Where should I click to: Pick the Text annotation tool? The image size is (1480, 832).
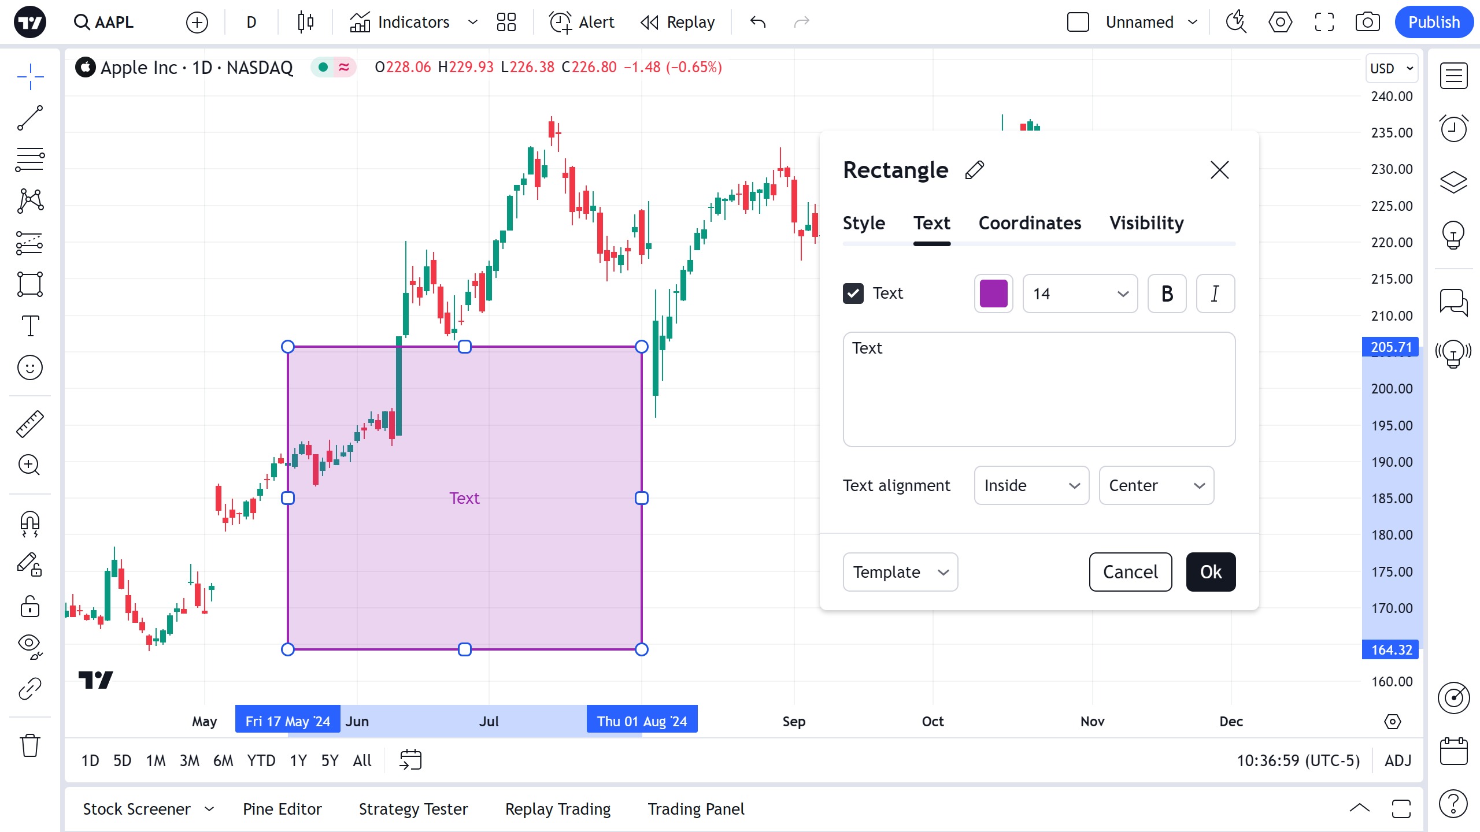[x=30, y=326]
